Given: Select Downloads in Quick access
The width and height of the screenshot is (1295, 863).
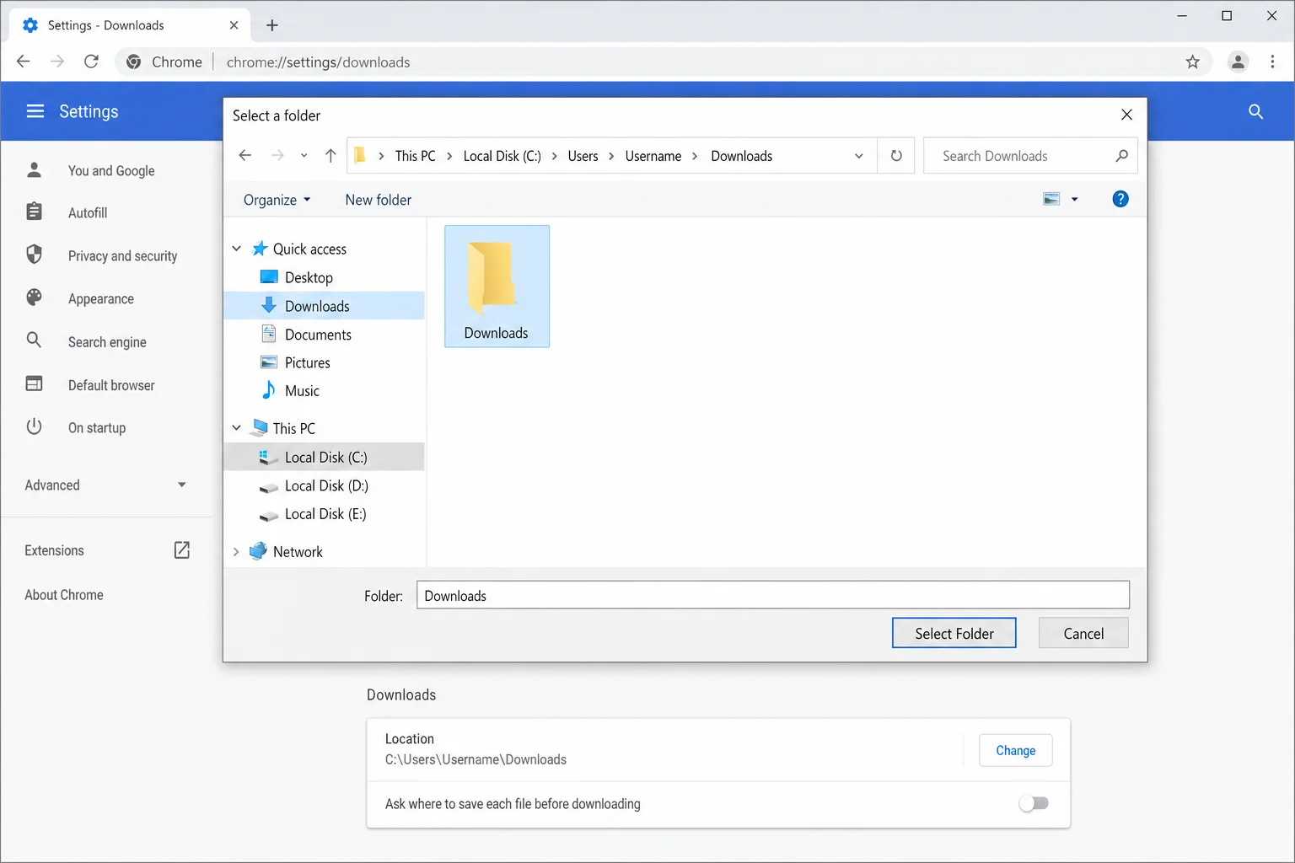Looking at the screenshot, I should coord(325,306).
